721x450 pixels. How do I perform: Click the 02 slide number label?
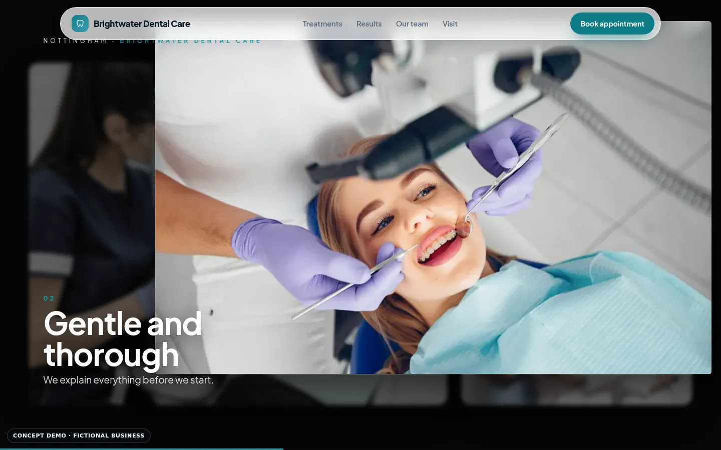(49, 298)
